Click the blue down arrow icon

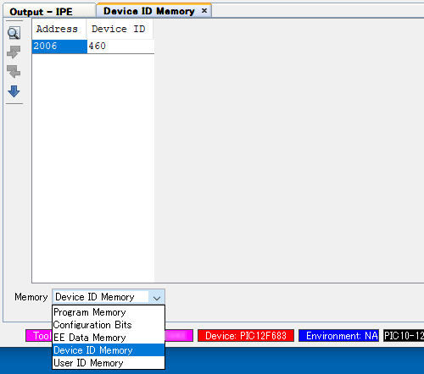pos(14,91)
